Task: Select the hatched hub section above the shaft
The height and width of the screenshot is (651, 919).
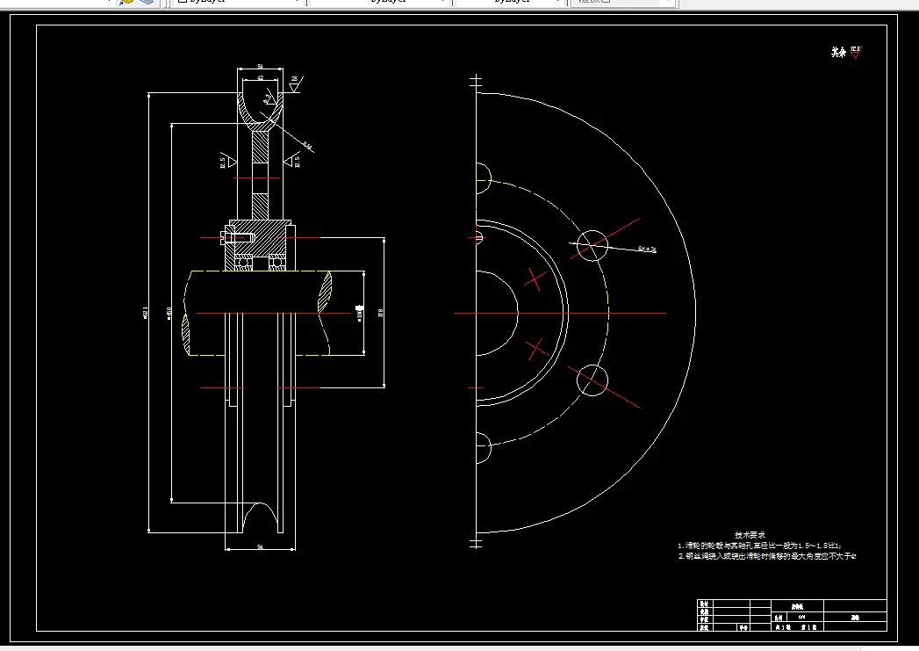Action: coord(260,237)
